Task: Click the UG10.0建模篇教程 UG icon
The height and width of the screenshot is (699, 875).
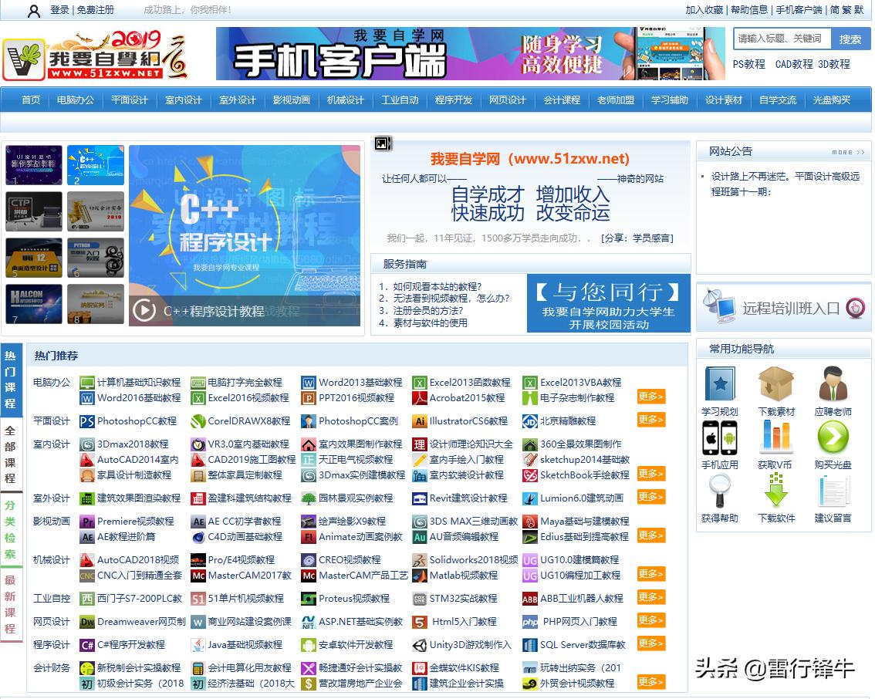Action: coord(530,560)
